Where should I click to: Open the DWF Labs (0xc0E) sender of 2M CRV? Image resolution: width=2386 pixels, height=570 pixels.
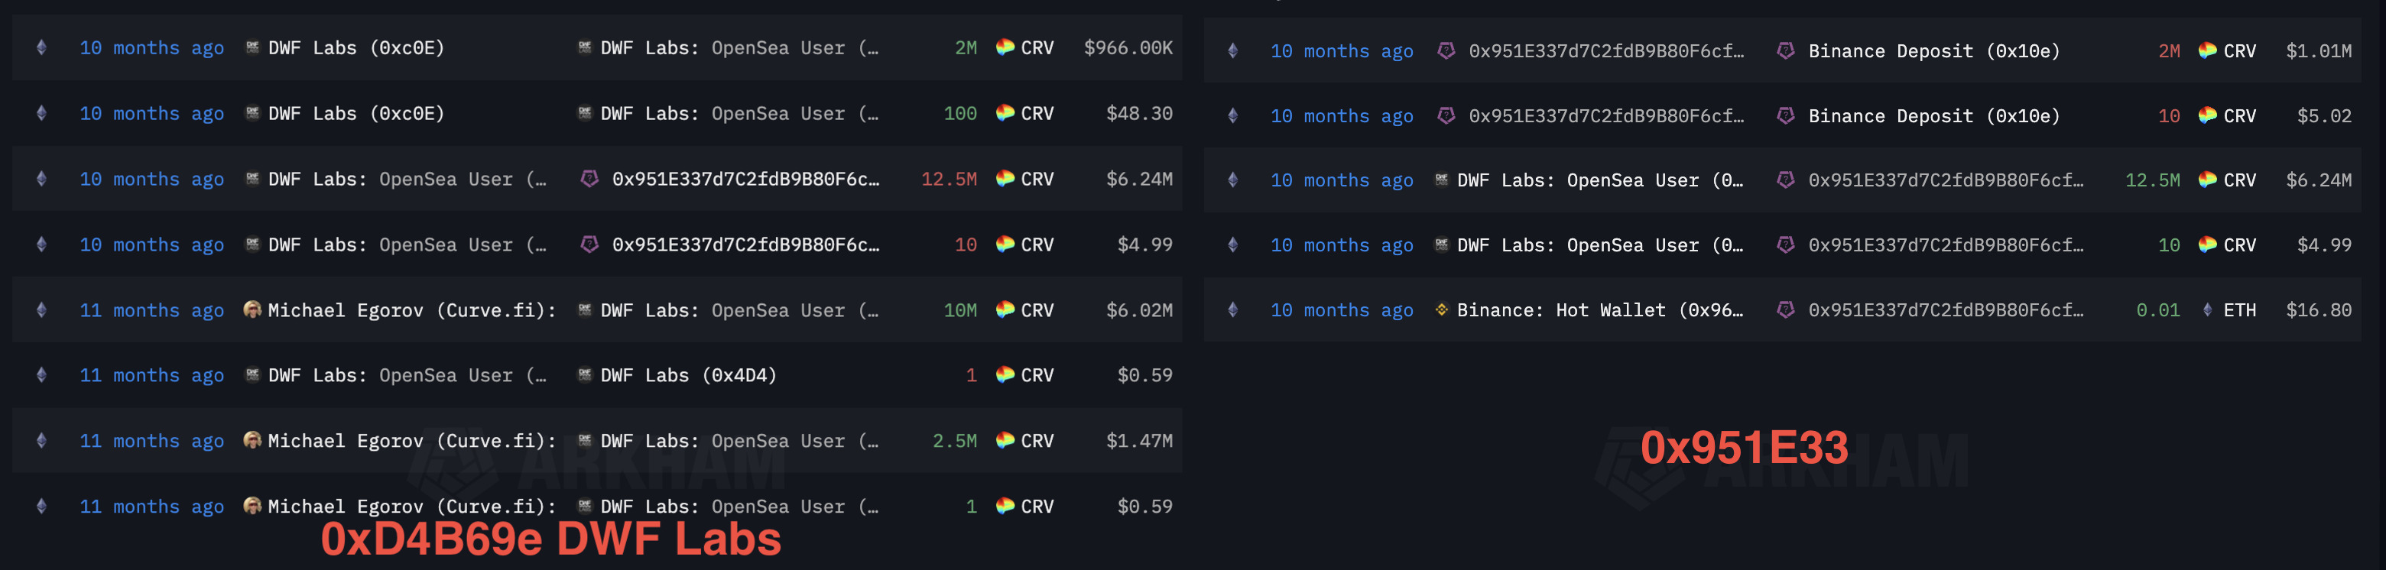355,47
